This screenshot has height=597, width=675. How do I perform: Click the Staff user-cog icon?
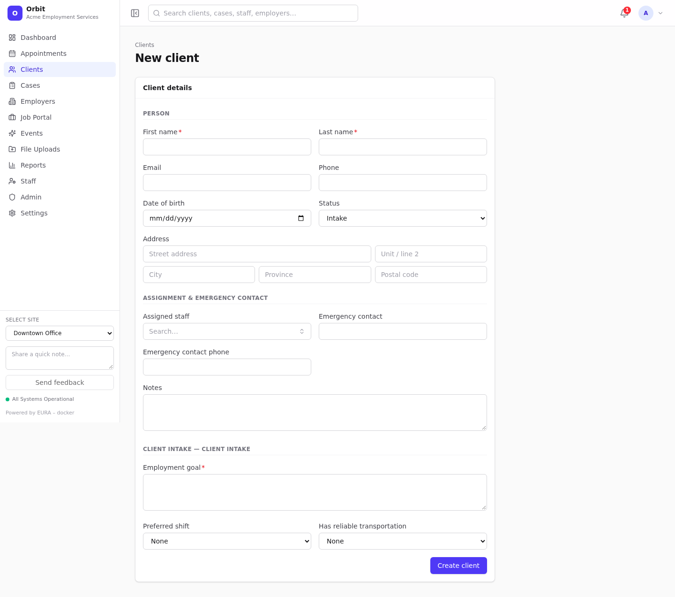pyautogui.click(x=12, y=181)
